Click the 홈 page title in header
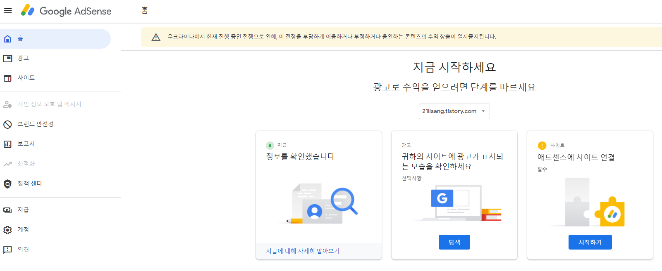The height and width of the screenshot is (271, 662). 145,11
